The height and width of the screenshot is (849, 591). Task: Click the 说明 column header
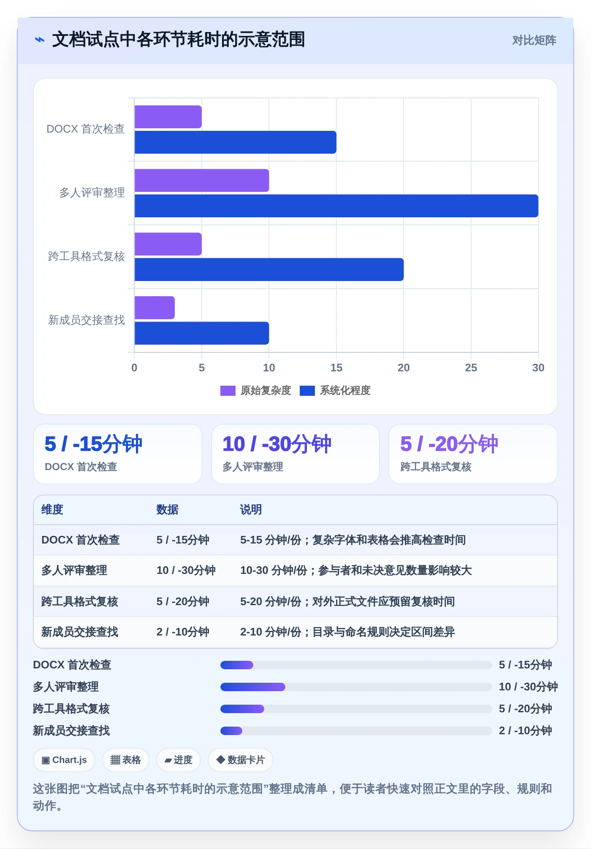(x=251, y=510)
